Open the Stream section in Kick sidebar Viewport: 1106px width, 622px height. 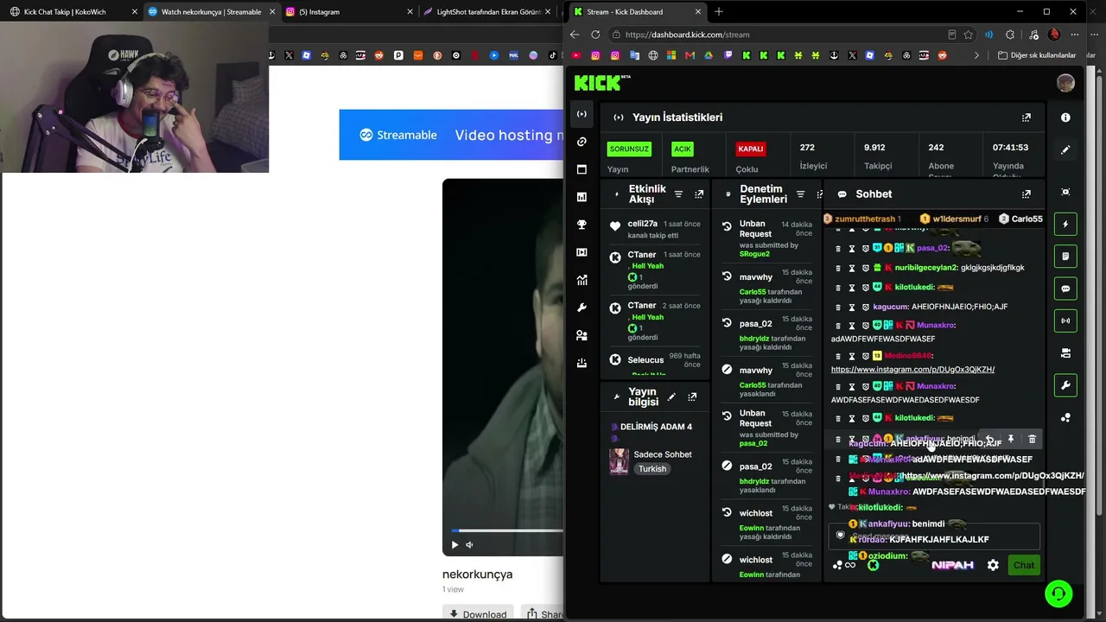pos(582,114)
